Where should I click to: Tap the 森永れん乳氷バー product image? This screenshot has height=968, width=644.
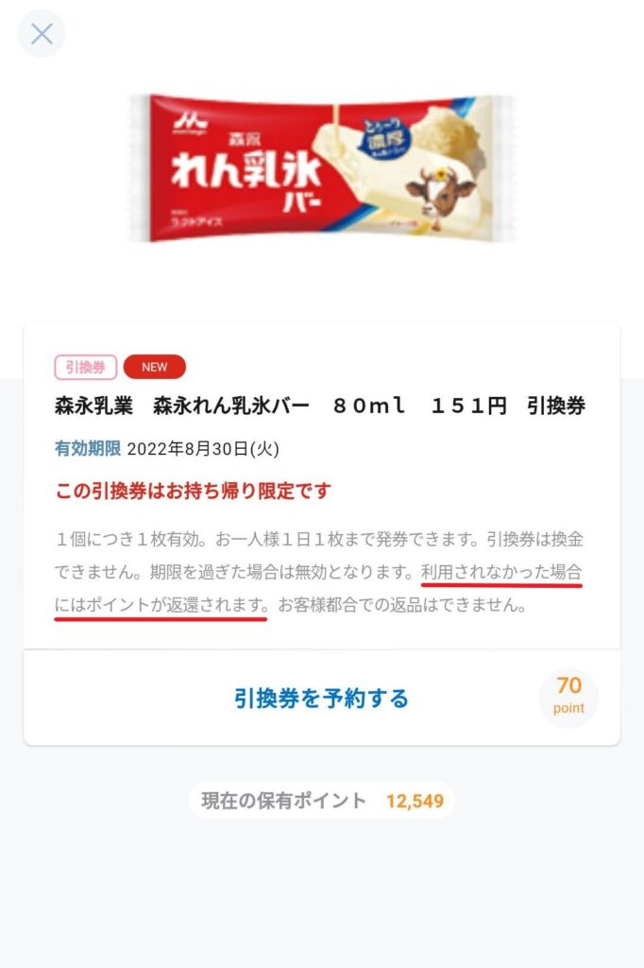click(x=322, y=168)
